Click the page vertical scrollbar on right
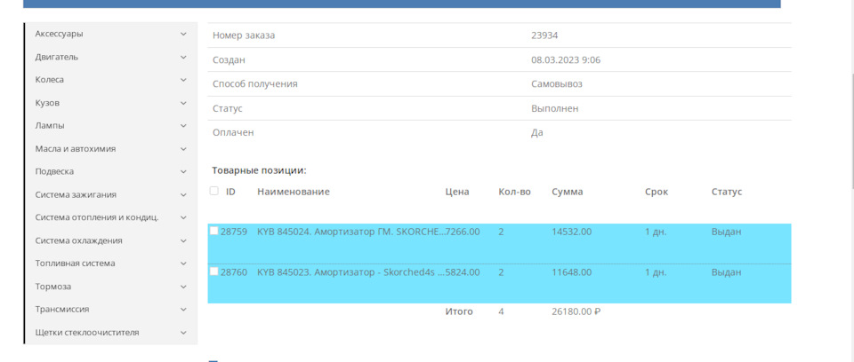 click(852, 132)
